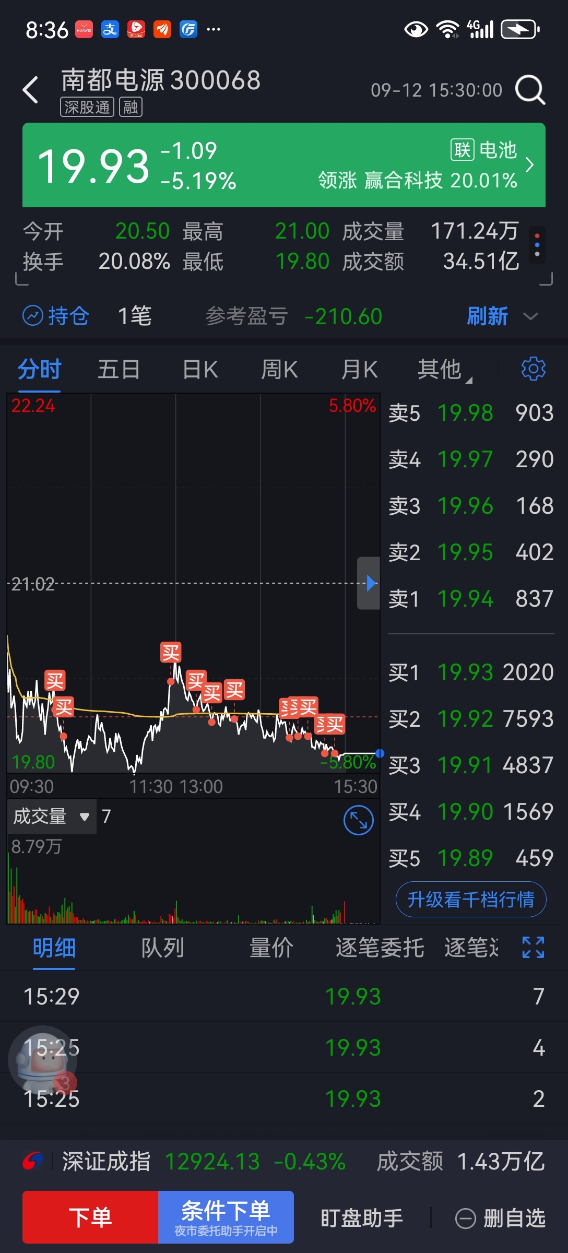This screenshot has height=1253, width=568.
Task: Tap the 1笔 holdings count
Action: tap(135, 316)
